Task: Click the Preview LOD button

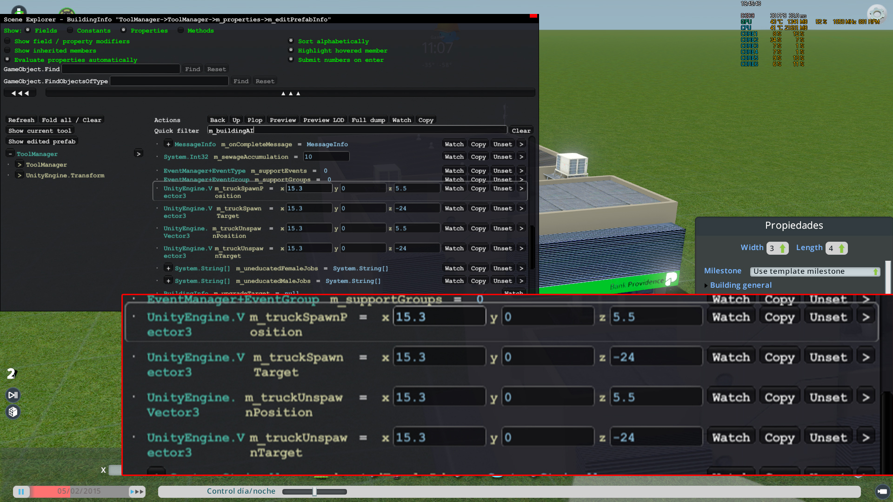Action: click(x=324, y=120)
